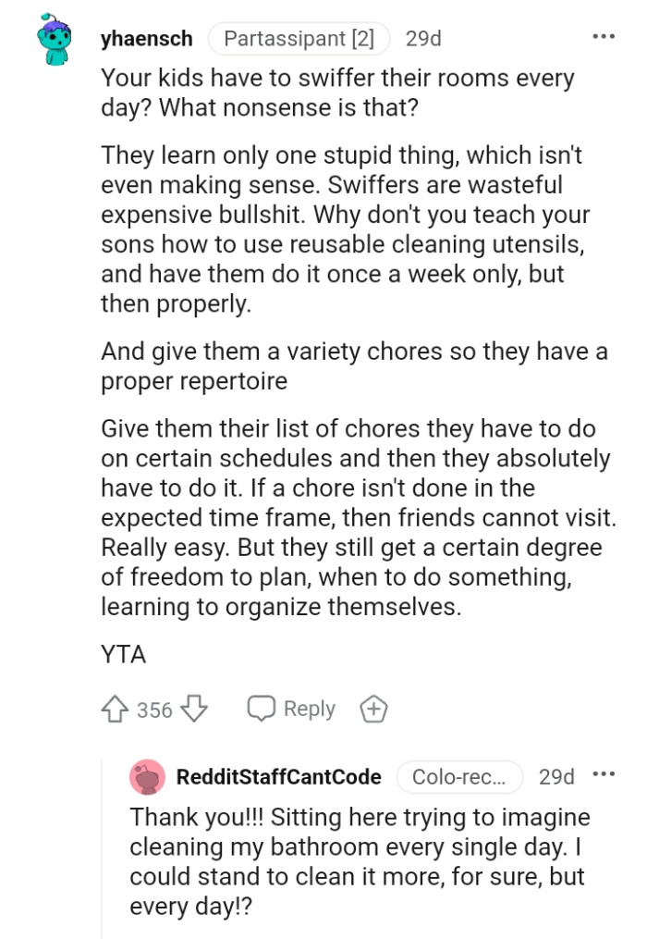Open the award/plus icon on yhaensch's comment
This screenshot has width=647, height=939.
[372, 709]
